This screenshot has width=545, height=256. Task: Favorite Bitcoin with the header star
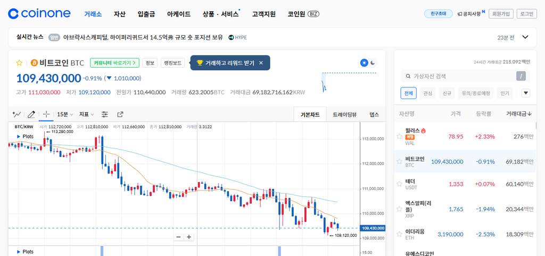click(x=20, y=63)
